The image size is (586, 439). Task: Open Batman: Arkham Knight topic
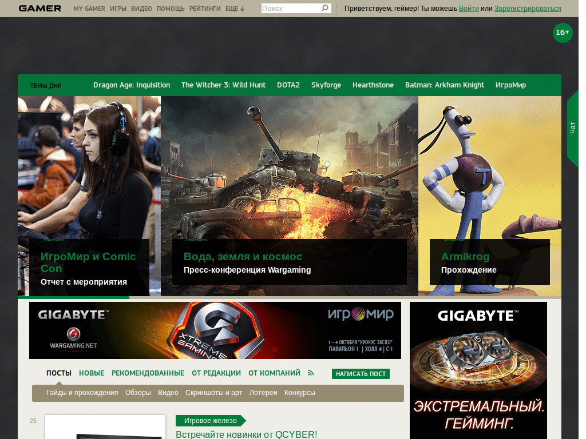point(444,85)
